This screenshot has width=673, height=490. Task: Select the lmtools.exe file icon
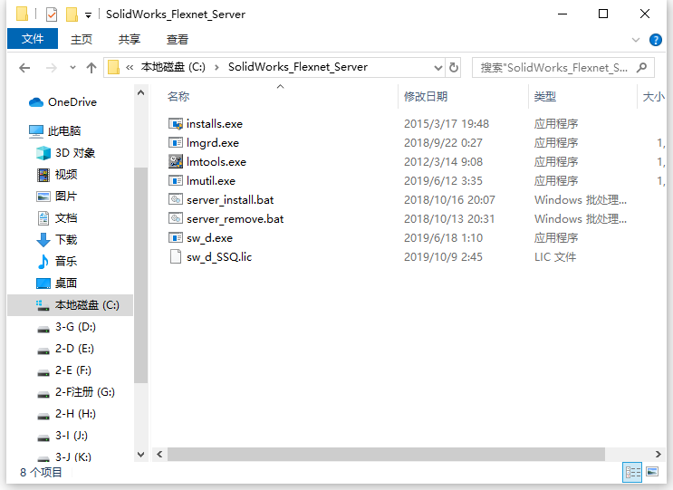point(175,162)
